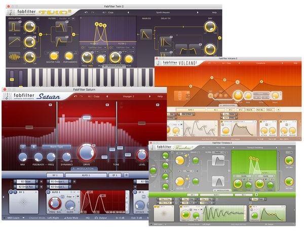The height and width of the screenshot is (231, 304).
Task: Select the EF 1 modulation tab in Saturn
Action: [x=115, y=175]
